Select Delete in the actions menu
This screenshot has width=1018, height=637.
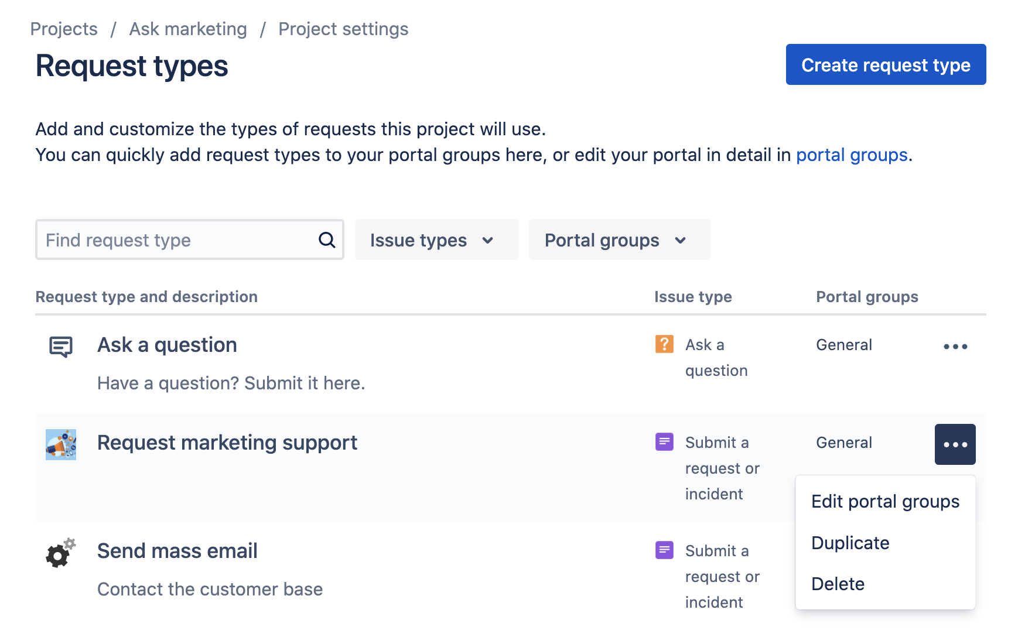(x=886, y=584)
